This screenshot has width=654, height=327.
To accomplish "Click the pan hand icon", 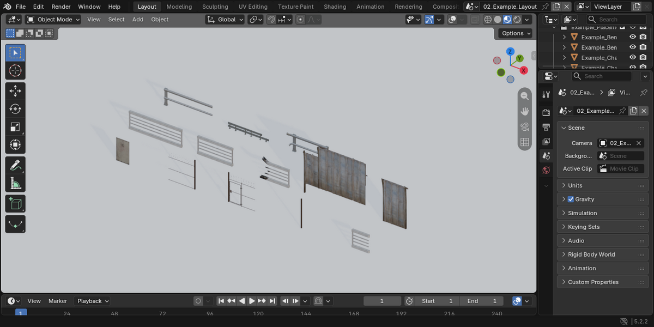I will coord(525,111).
